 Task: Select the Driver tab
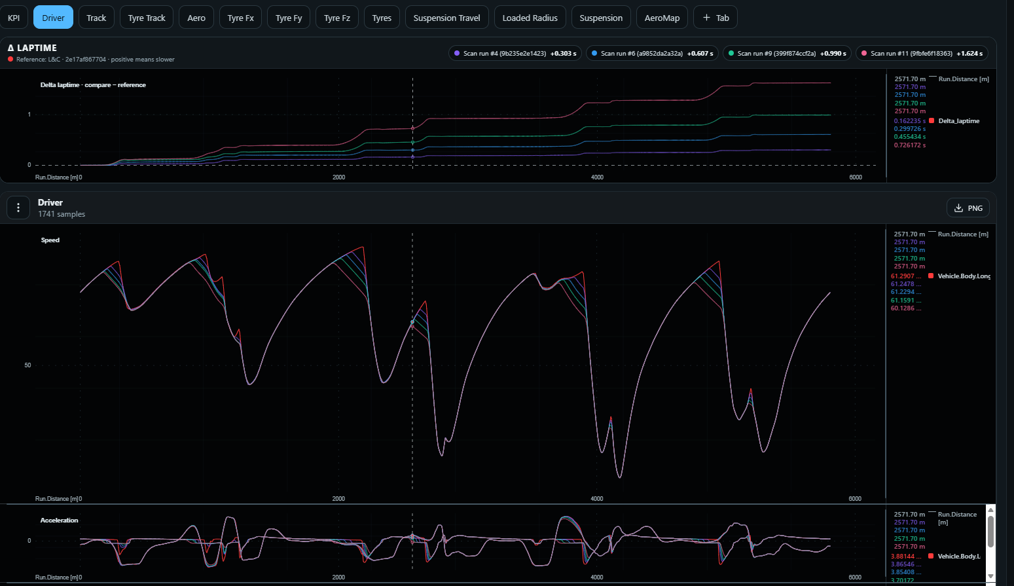(x=53, y=18)
